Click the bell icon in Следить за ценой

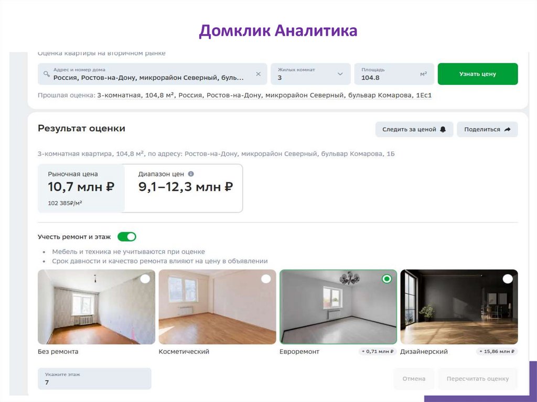443,129
